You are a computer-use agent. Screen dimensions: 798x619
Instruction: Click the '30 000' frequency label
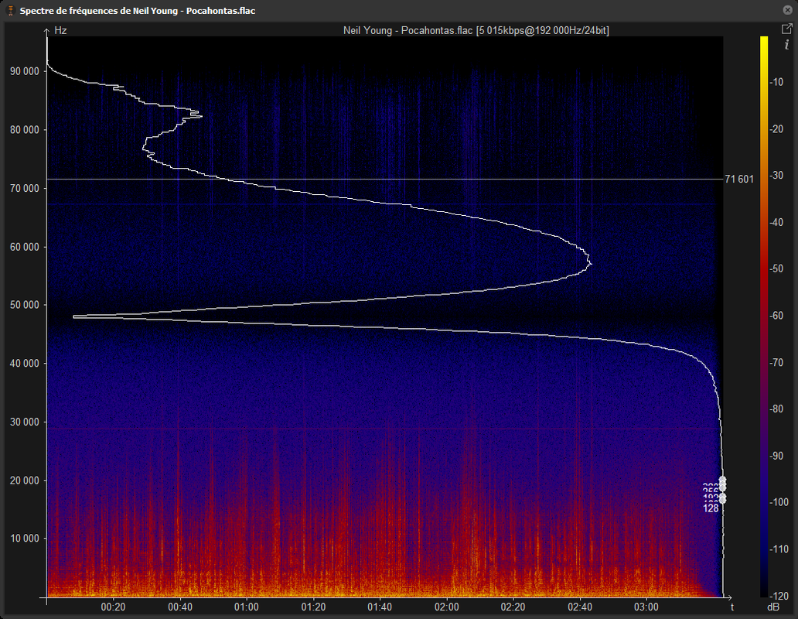pos(25,422)
